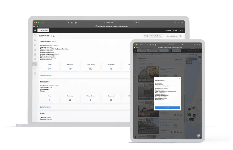Show the tab overview in the laptop Safari window
The image size is (233, 150).
tap(182, 22)
